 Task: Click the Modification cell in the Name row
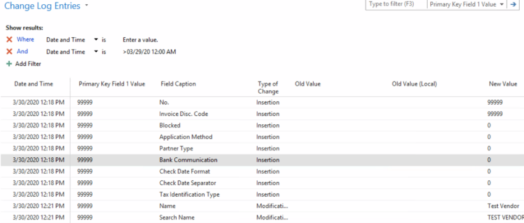click(x=272, y=206)
